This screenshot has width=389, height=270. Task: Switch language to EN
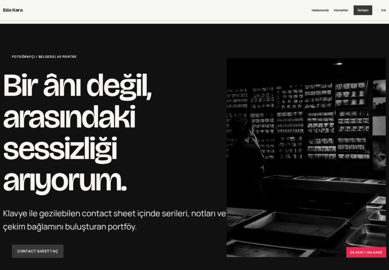click(383, 10)
